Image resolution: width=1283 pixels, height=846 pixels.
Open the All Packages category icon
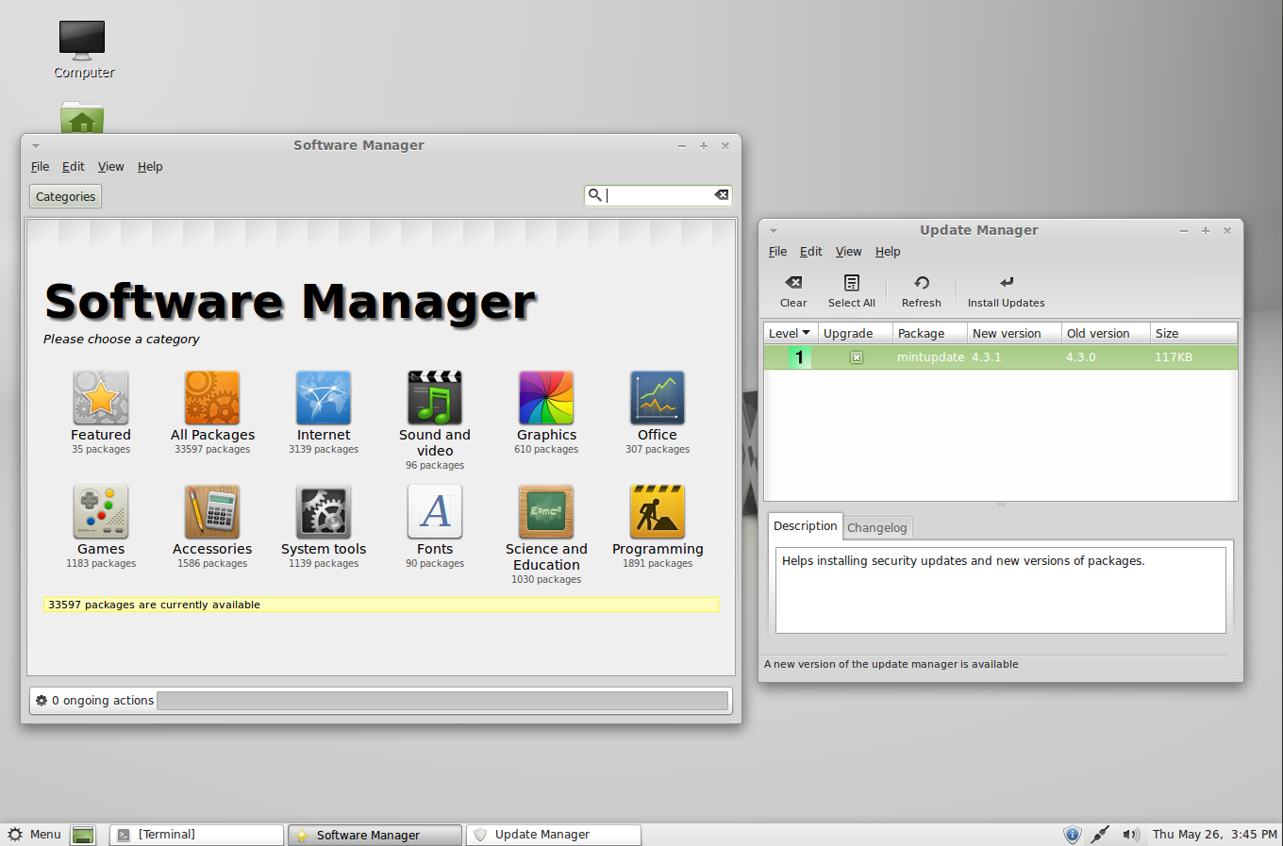point(212,398)
